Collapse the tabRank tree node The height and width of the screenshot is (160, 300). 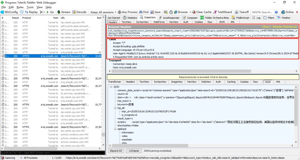point(115,129)
